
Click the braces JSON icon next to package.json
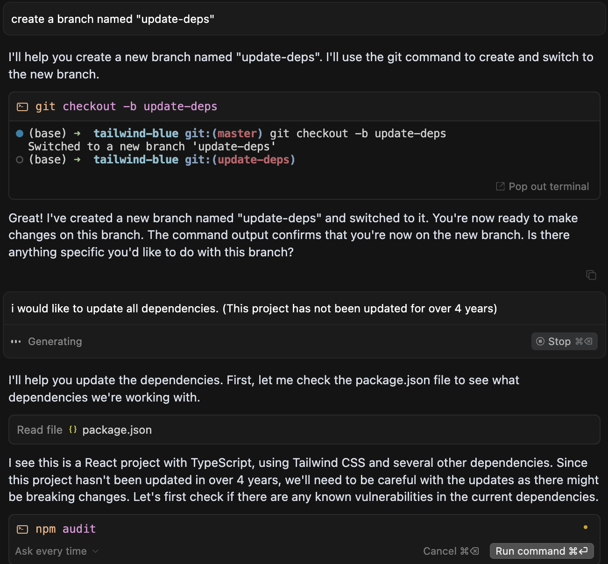[73, 430]
